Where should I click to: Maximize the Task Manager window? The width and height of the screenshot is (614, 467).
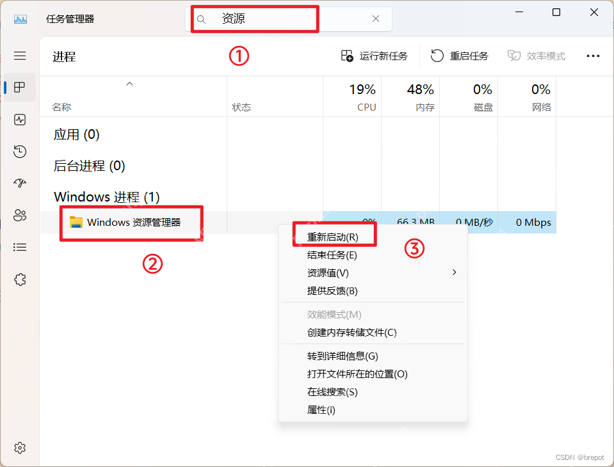[556, 12]
